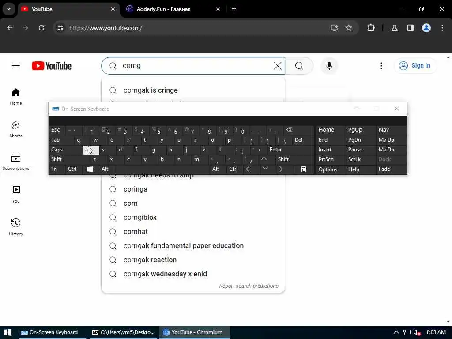
Task: View site information icon in address bar
Action: 60,28
